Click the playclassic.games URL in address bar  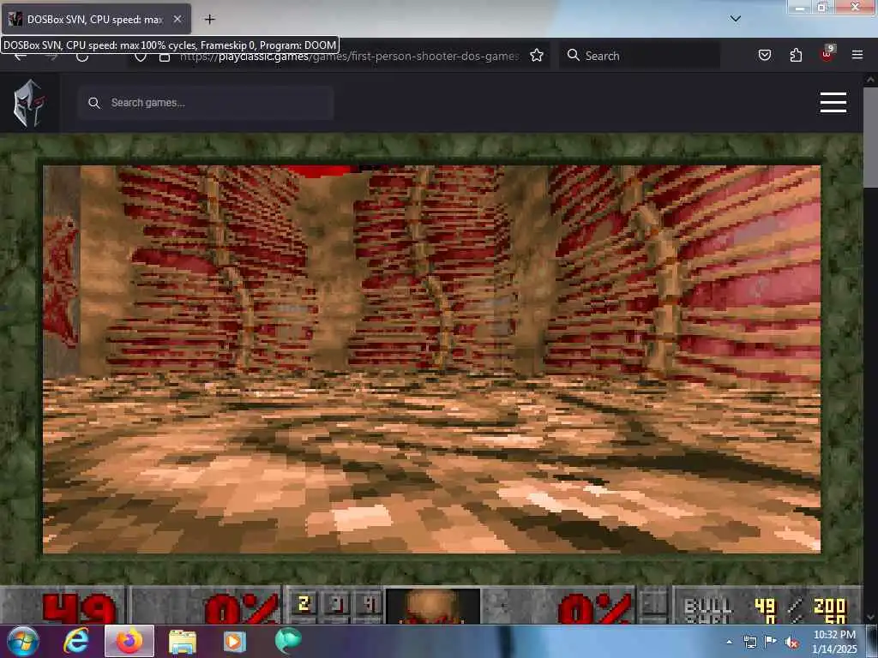click(x=350, y=56)
